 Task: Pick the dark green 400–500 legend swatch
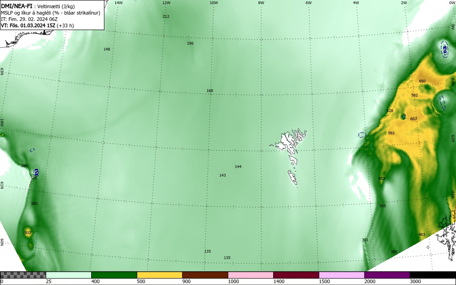coord(114,275)
